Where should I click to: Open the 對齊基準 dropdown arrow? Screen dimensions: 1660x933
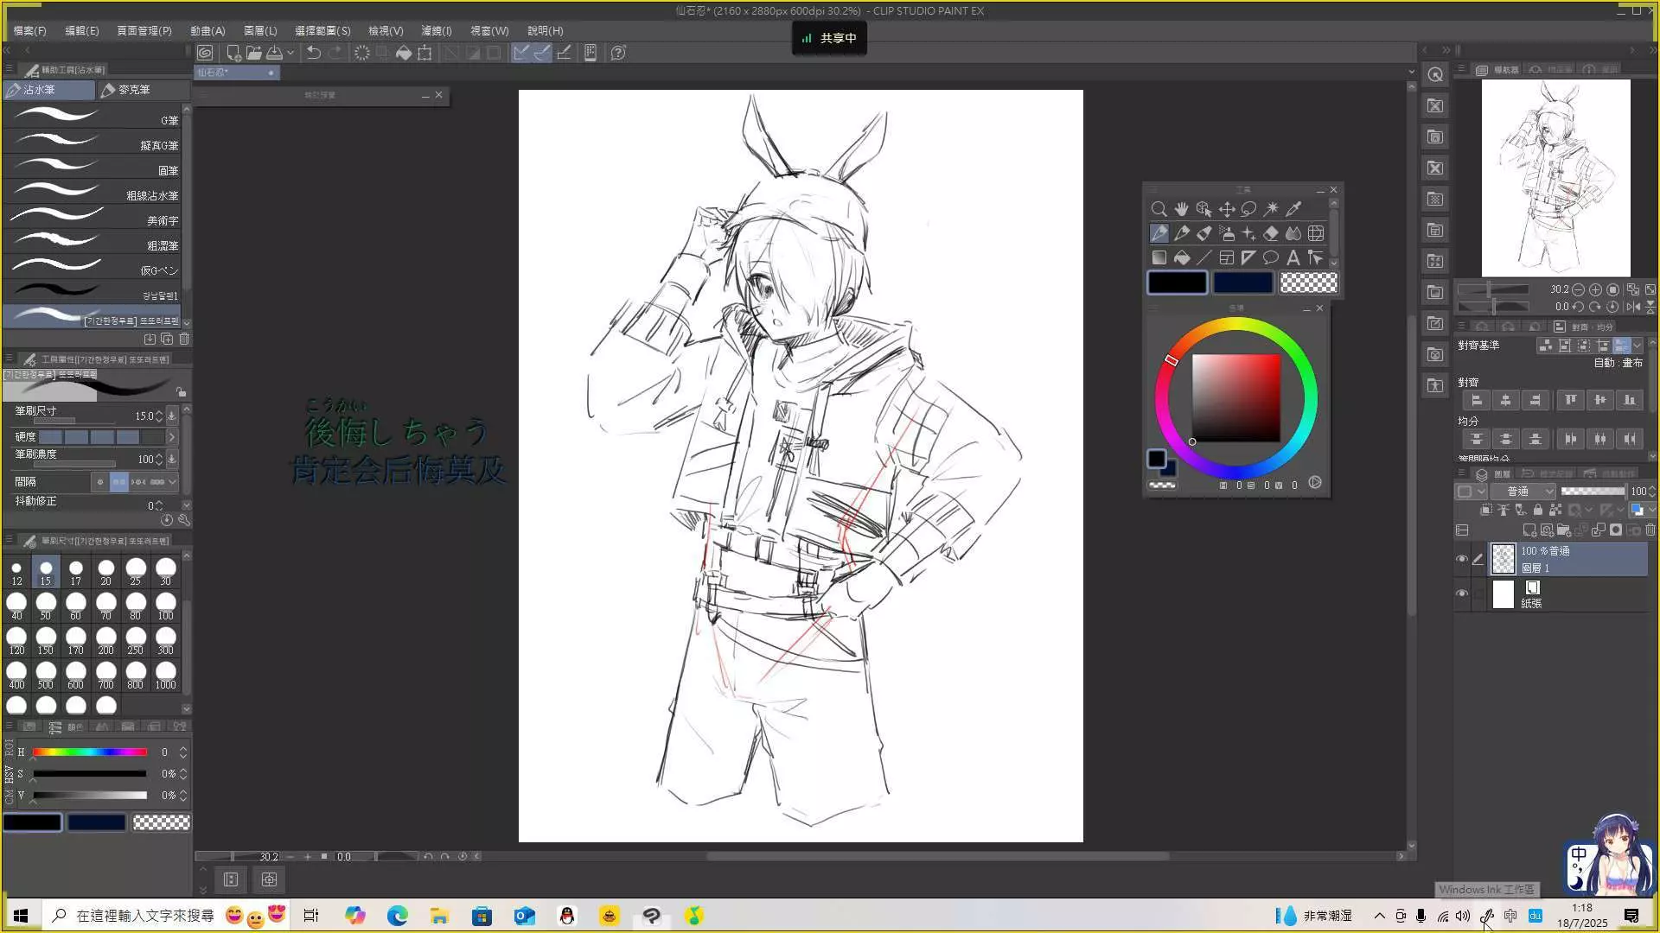click(1638, 346)
